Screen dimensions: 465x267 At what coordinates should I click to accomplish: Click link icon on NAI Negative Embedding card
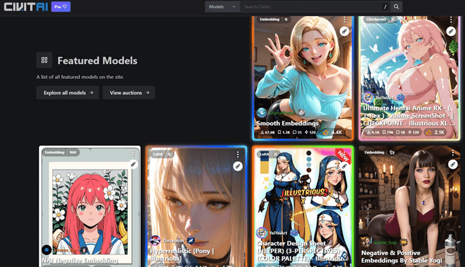(133, 165)
